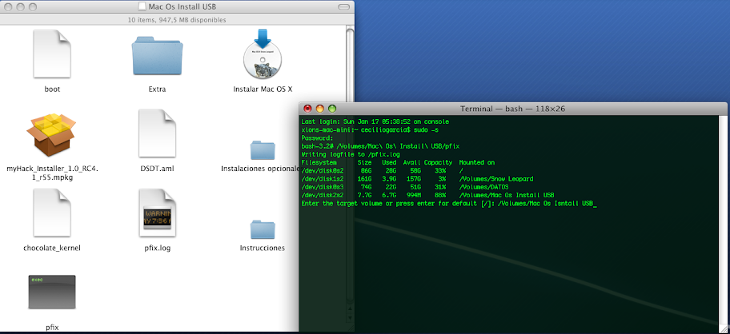Image resolution: width=730 pixels, height=334 pixels.
Task: Click the /dev/disk2s2 Mac Os Install USB line
Action: tap(427, 195)
